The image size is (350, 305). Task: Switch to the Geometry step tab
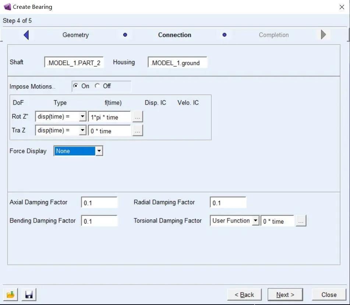pos(75,35)
